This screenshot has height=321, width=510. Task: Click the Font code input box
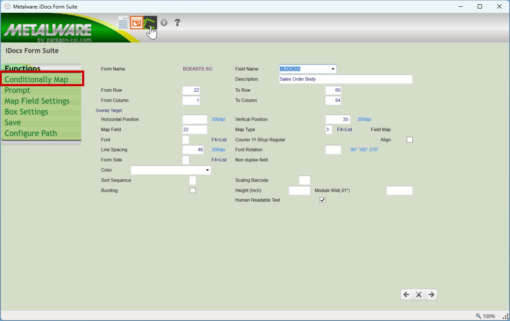pyautogui.click(x=186, y=140)
